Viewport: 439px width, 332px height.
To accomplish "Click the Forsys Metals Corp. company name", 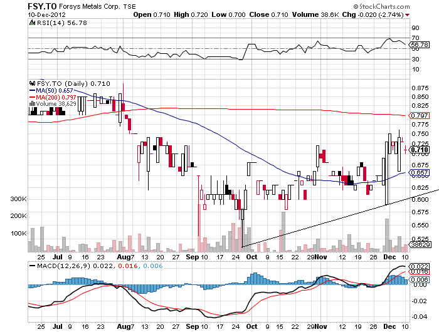I will coord(89,6).
